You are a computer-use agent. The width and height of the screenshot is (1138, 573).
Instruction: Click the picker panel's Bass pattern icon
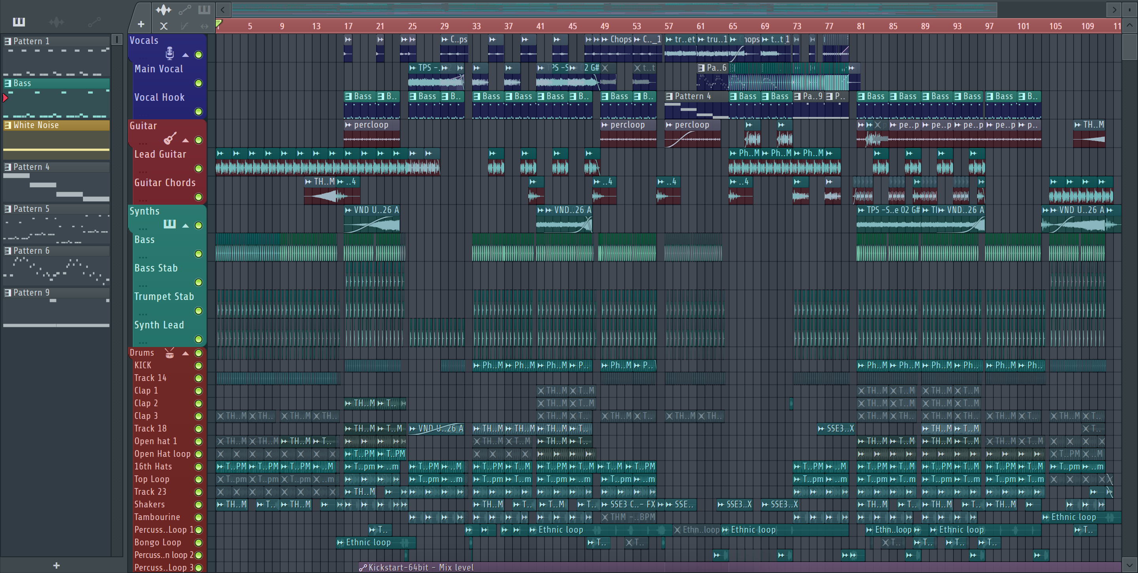[8, 83]
